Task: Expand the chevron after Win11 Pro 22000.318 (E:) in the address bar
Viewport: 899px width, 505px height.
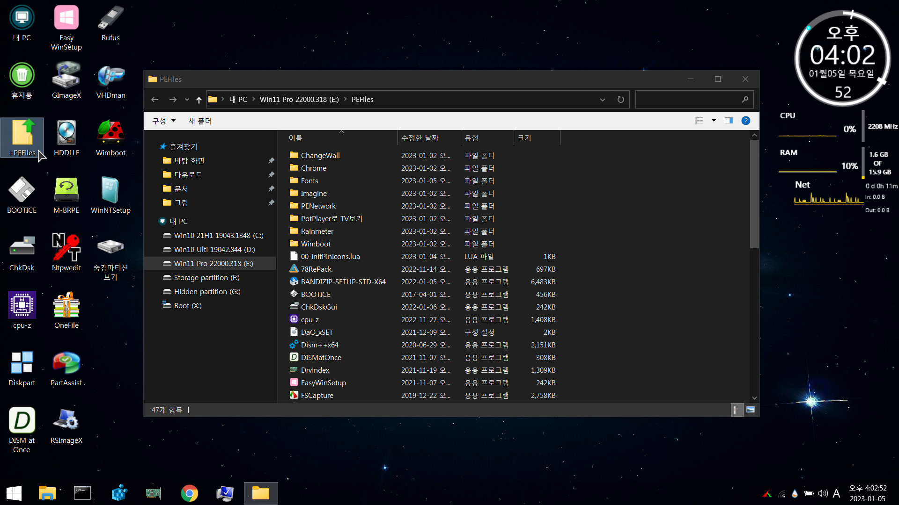Action: pyautogui.click(x=345, y=99)
